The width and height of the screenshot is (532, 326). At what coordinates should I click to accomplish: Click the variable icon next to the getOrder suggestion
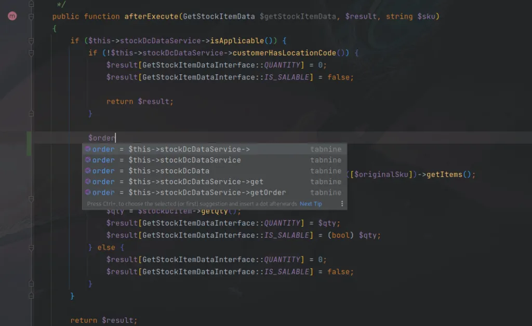click(x=88, y=192)
